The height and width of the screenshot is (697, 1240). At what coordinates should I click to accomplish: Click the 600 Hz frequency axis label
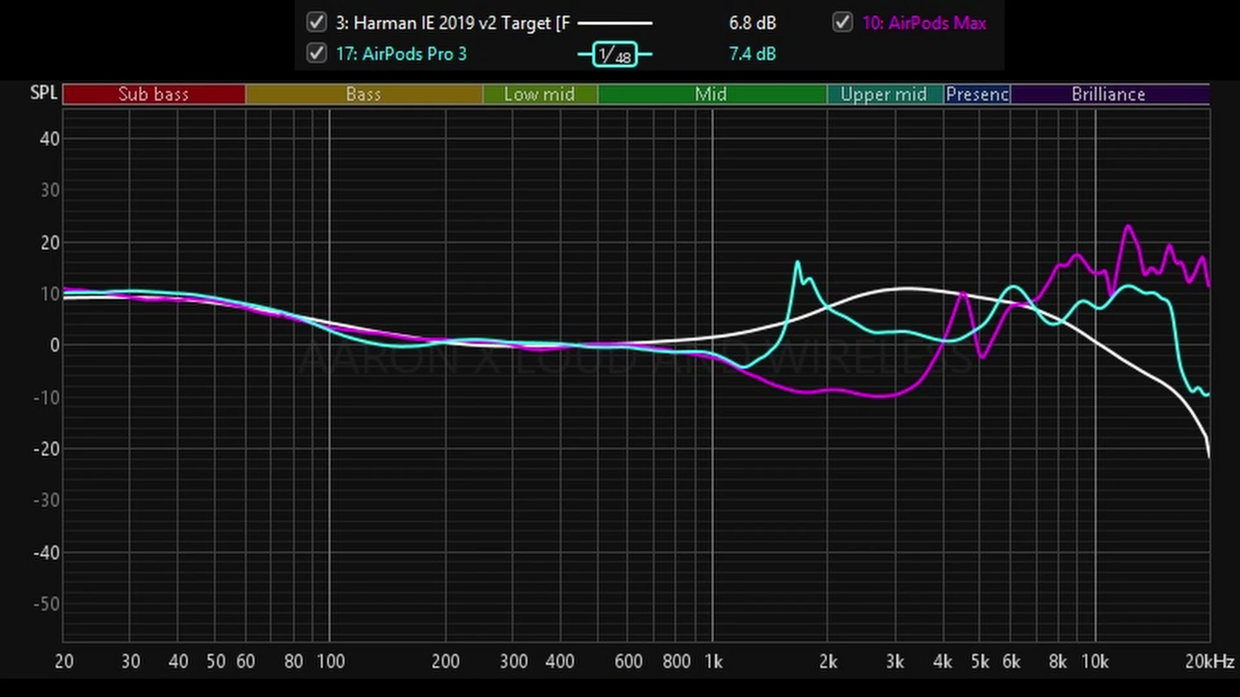[629, 661]
